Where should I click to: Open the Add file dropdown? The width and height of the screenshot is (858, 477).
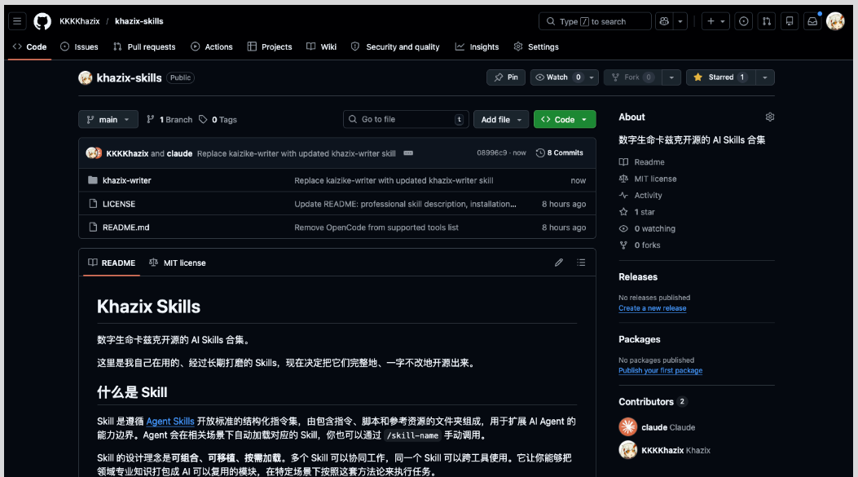pyautogui.click(x=501, y=119)
